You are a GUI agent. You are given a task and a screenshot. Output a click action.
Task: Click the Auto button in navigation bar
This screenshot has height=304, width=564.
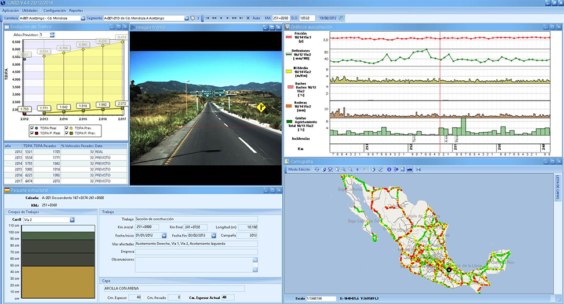[257, 18]
